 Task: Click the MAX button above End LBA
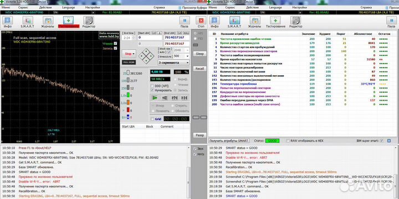(x=186, y=33)
